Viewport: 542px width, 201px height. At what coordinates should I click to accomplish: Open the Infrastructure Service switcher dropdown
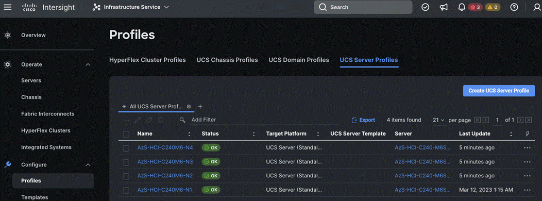tap(131, 7)
